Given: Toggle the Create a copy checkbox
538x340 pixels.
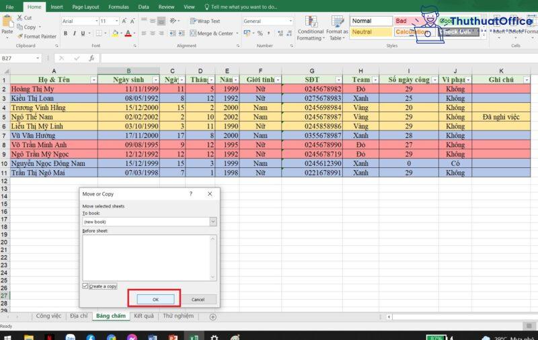Looking at the screenshot, I should (x=85, y=286).
